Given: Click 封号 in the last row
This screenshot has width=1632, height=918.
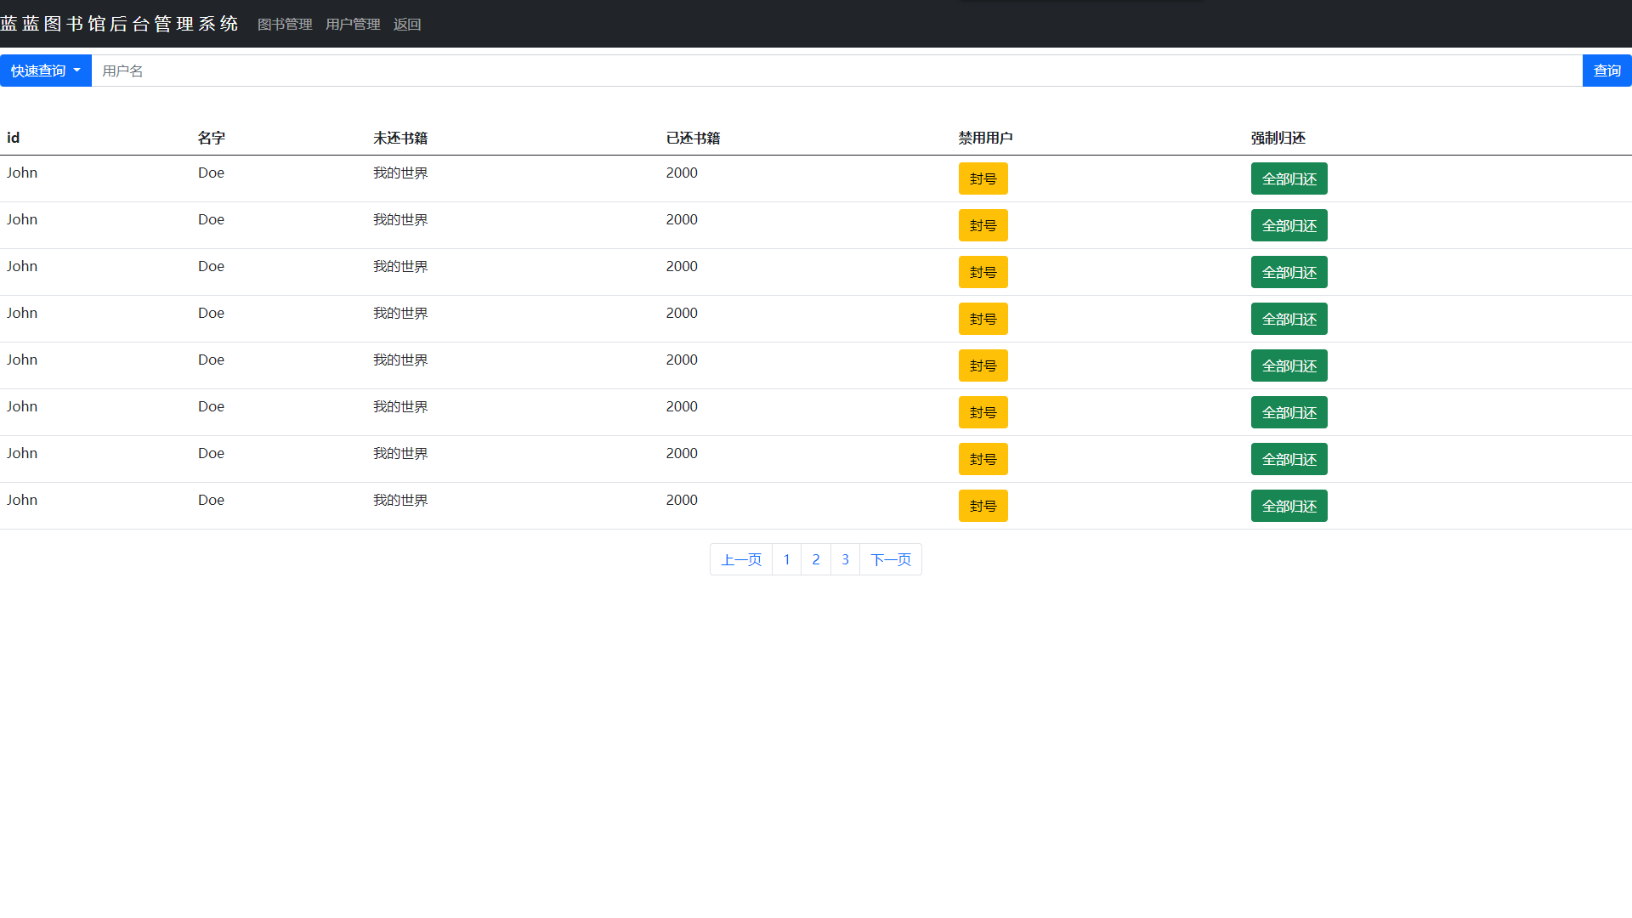Looking at the screenshot, I should (x=983, y=506).
